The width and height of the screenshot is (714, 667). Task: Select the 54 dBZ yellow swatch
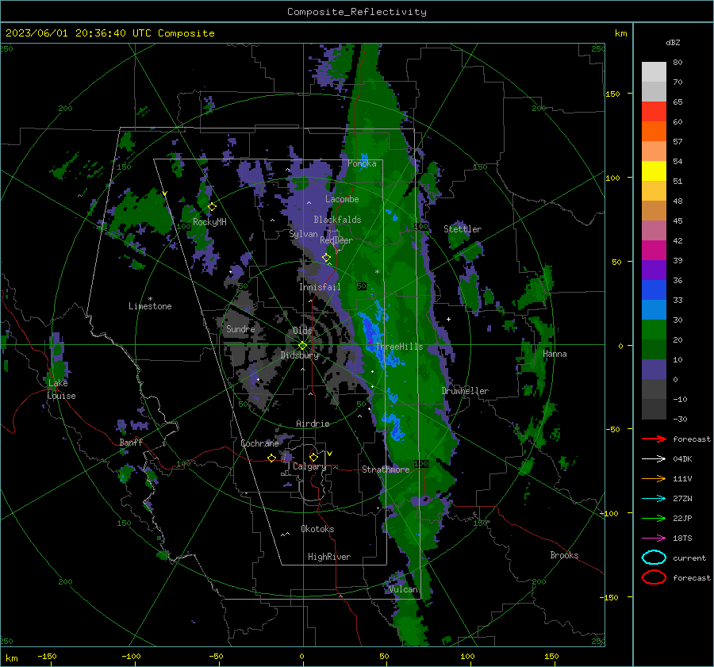654,171
